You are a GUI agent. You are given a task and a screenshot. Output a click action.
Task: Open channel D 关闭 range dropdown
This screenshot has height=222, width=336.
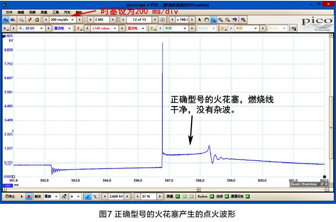(256, 28)
